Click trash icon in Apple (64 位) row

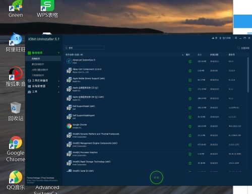click(x=190, y=99)
